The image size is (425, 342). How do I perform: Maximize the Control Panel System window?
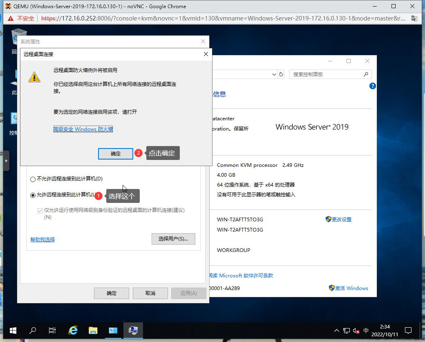pos(349,61)
